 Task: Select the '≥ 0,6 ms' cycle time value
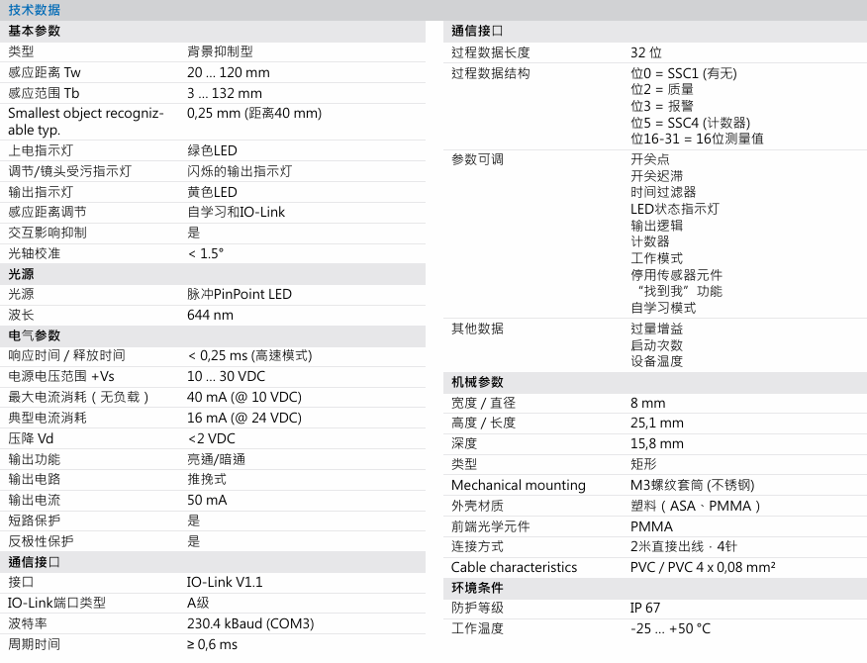click(213, 645)
